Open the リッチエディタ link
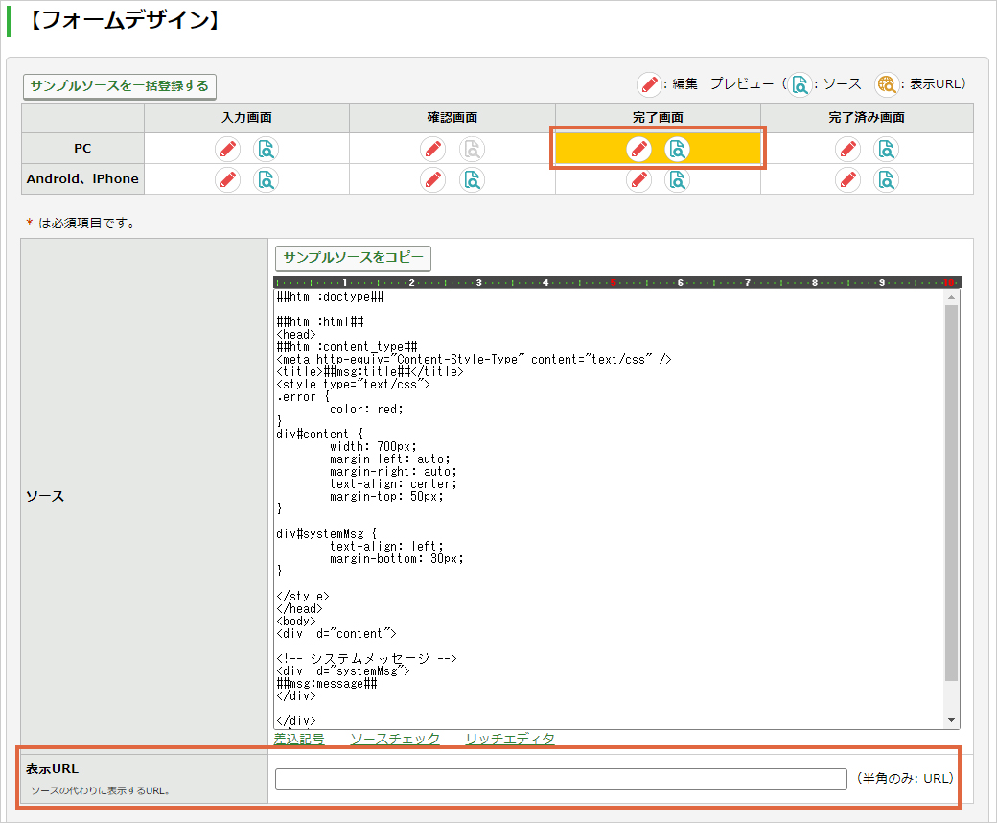This screenshot has height=823, width=997. 509,739
